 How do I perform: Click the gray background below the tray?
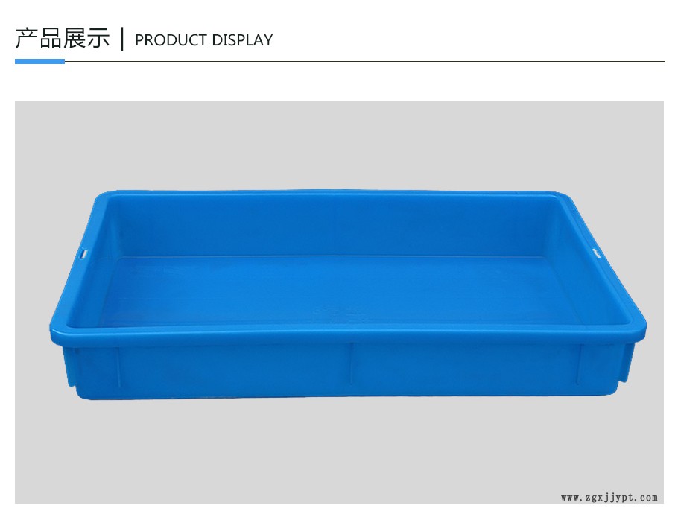pos(339,450)
